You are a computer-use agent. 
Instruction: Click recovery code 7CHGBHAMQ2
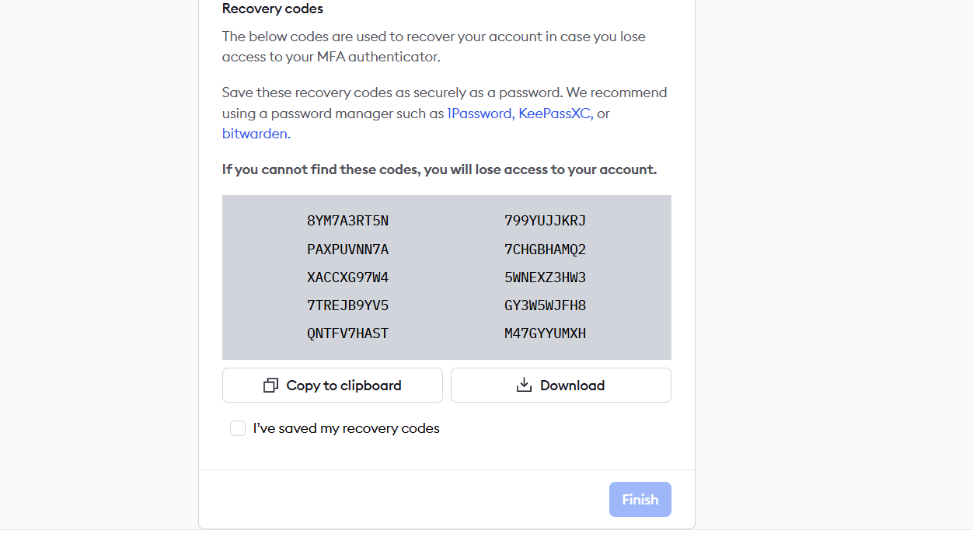tap(545, 250)
